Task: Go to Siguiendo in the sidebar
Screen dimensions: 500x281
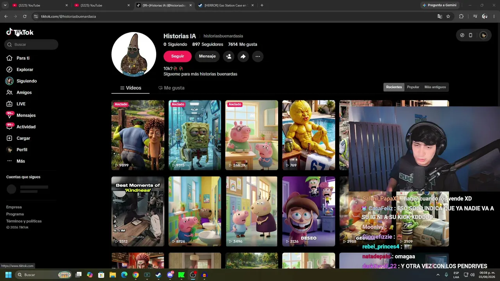Action: coord(27,81)
